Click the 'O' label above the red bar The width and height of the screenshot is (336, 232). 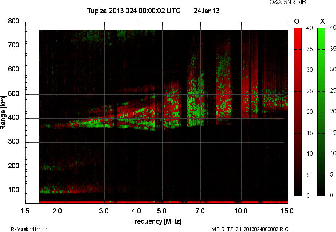(297, 21)
